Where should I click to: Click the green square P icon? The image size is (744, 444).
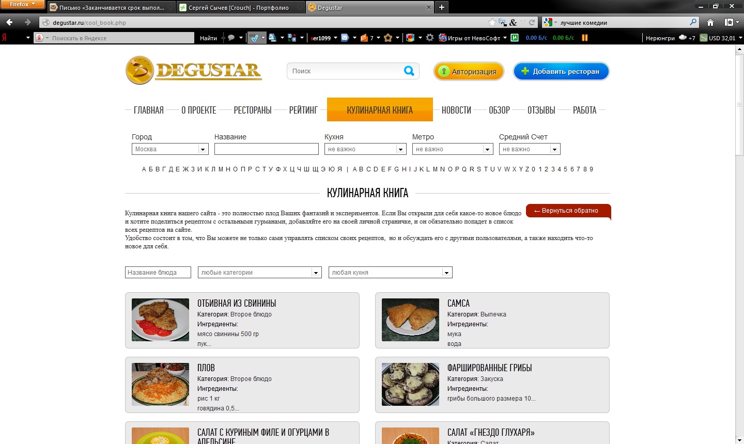coord(515,38)
